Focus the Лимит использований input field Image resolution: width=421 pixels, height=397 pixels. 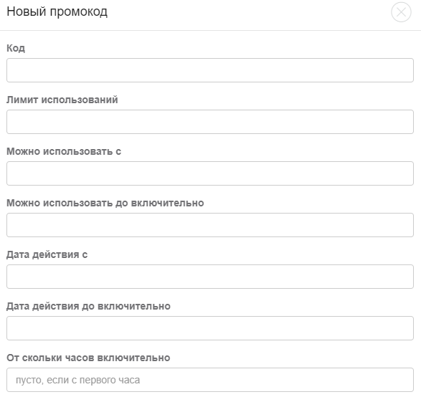pyautogui.click(x=210, y=122)
